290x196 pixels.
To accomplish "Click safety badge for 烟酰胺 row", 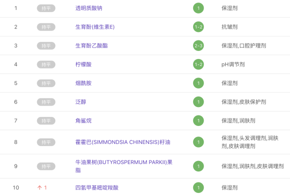I will 199,83.
